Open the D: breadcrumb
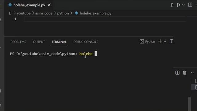 click(x=10, y=13)
